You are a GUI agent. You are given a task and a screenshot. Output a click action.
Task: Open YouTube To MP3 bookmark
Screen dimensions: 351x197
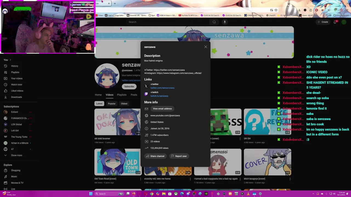188,15
